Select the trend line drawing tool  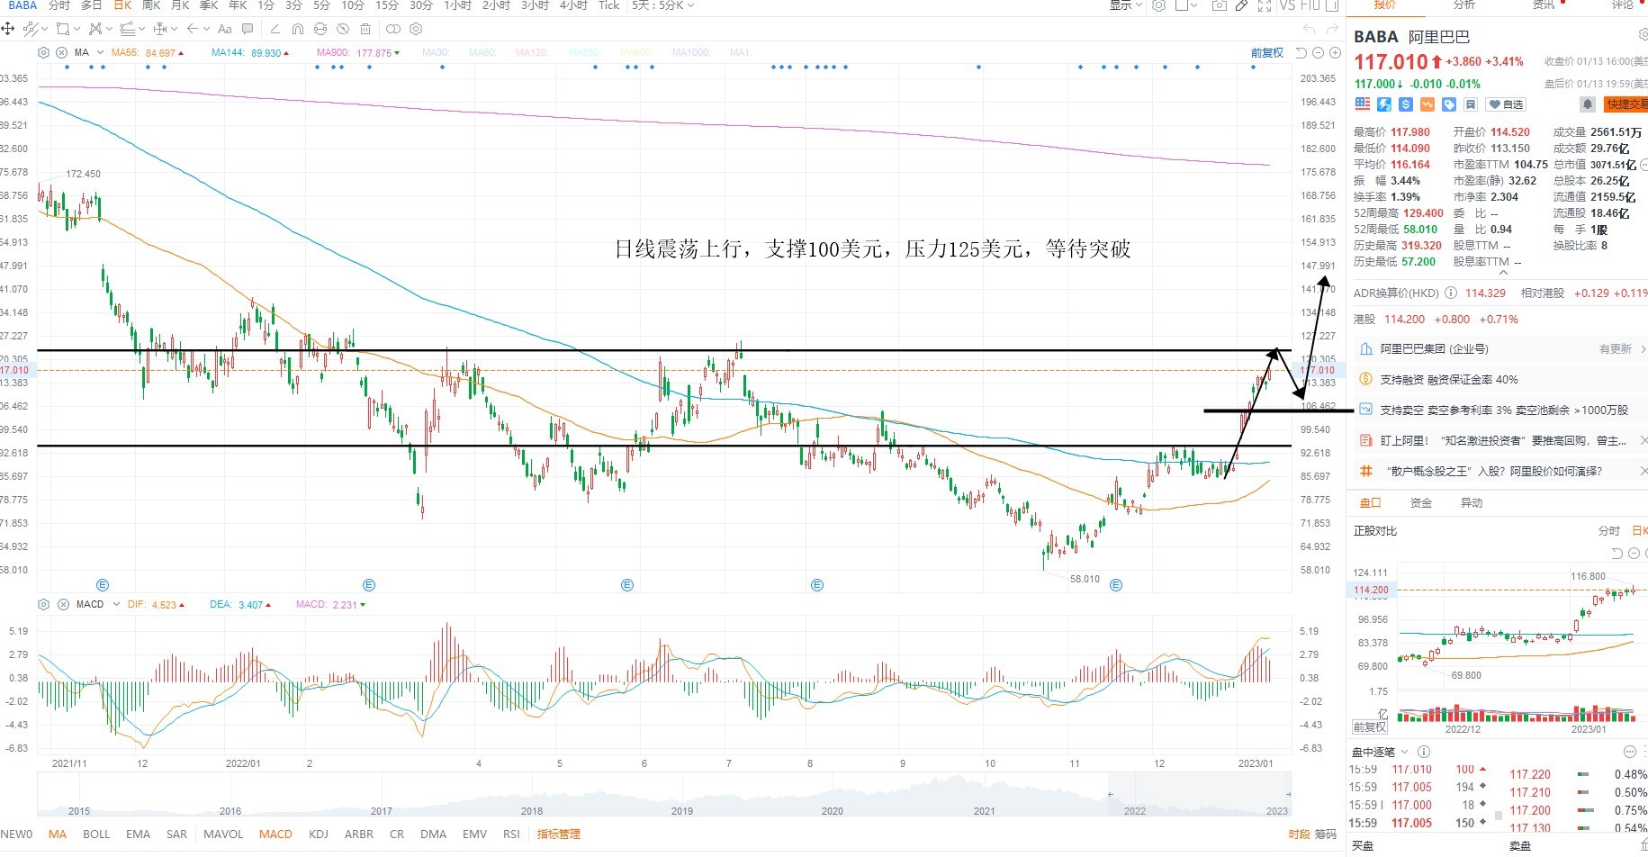[31, 29]
